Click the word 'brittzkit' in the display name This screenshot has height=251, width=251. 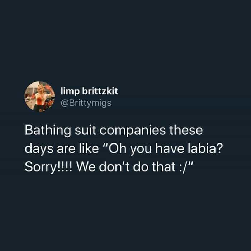100,91
